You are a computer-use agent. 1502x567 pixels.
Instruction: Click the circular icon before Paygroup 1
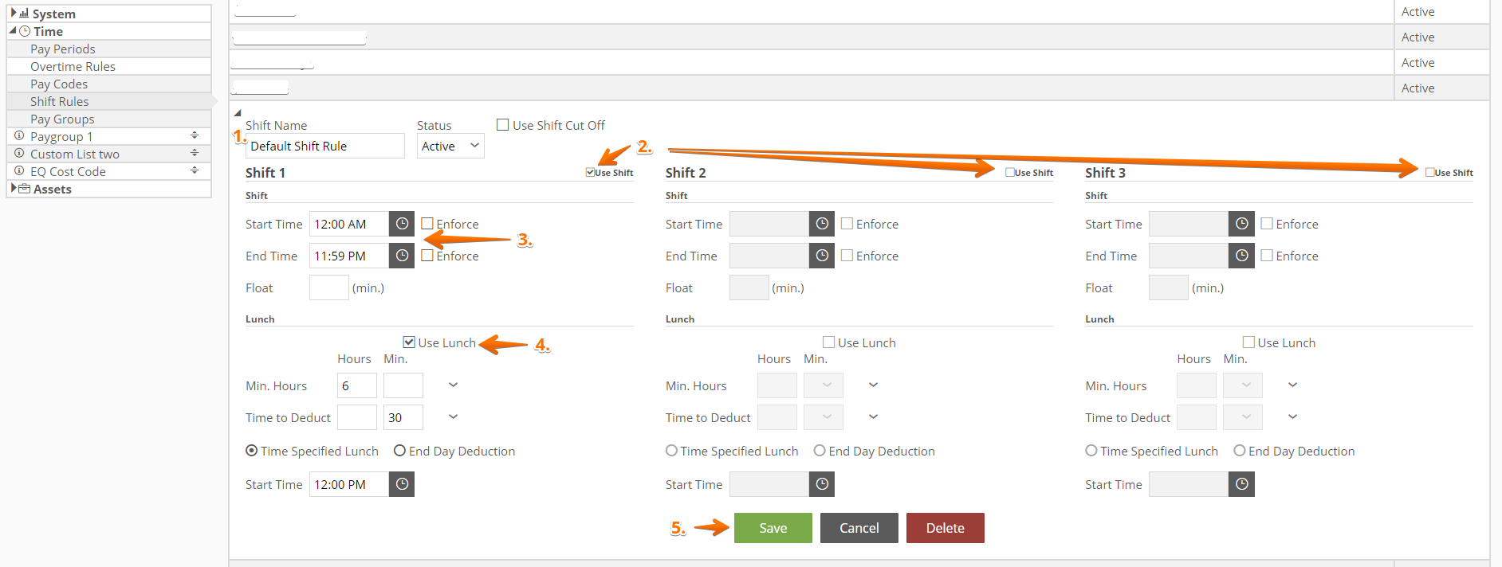19,135
